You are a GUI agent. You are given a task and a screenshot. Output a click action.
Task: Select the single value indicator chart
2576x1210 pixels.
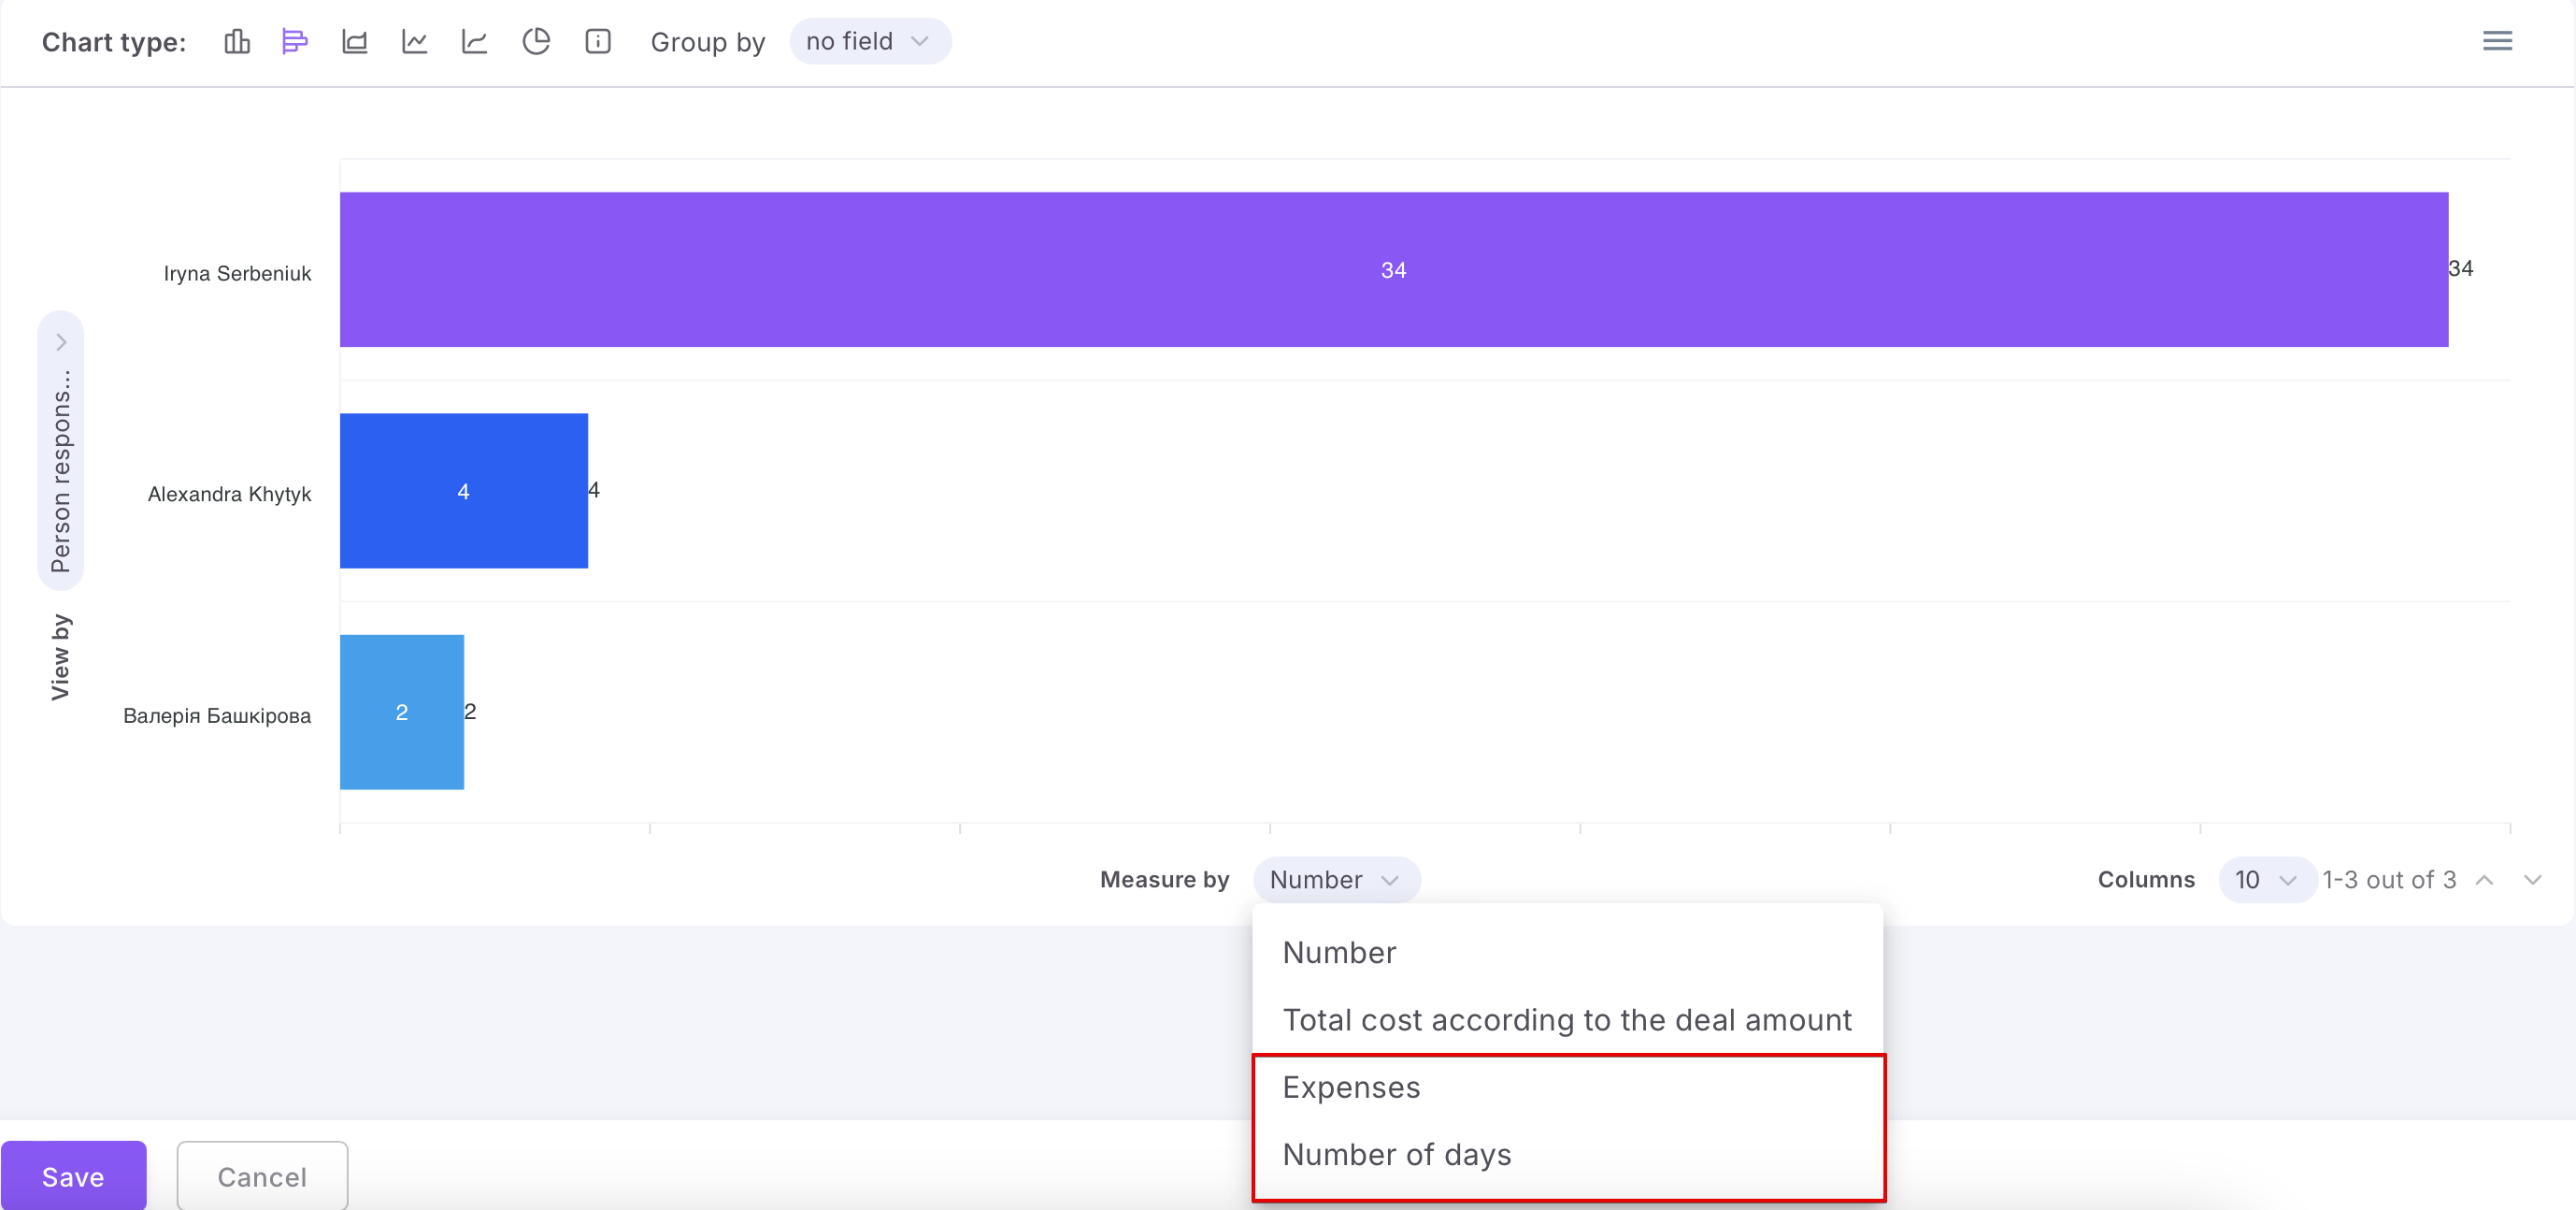pyautogui.click(x=598, y=41)
